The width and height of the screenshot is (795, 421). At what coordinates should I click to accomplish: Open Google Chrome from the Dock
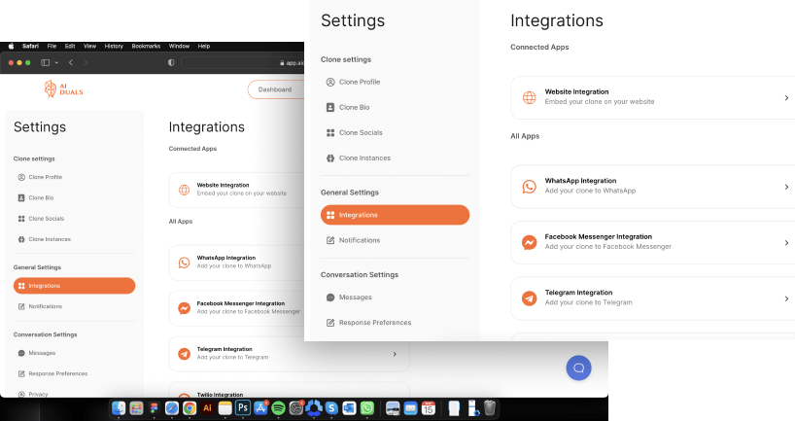click(190, 407)
